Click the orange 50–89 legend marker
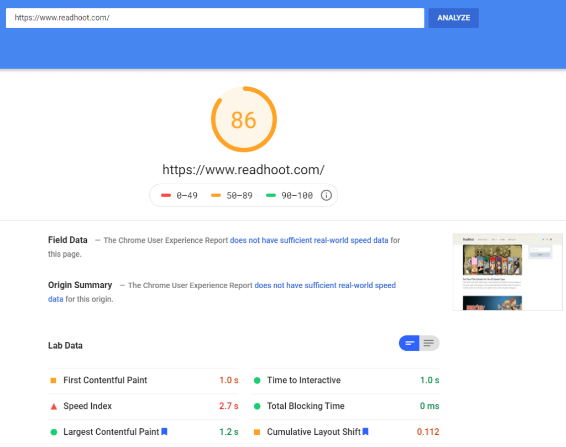 click(x=216, y=195)
